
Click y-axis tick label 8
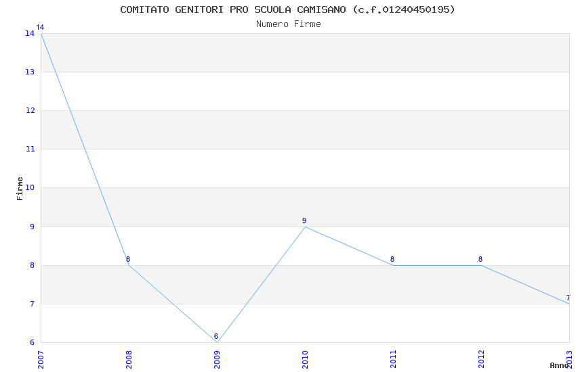(33, 265)
